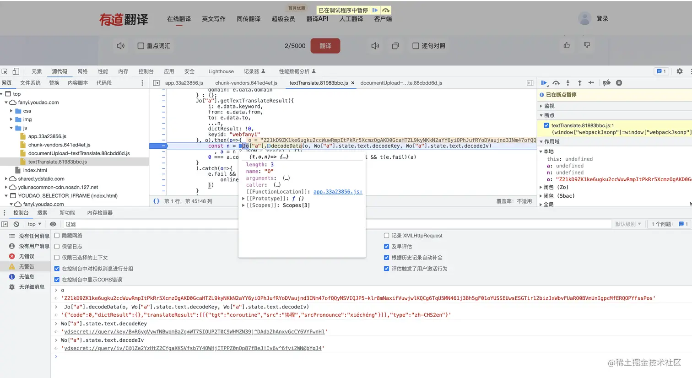Switch to 文件系统 navigator tab
The image size is (692, 378).
coord(30,83)
